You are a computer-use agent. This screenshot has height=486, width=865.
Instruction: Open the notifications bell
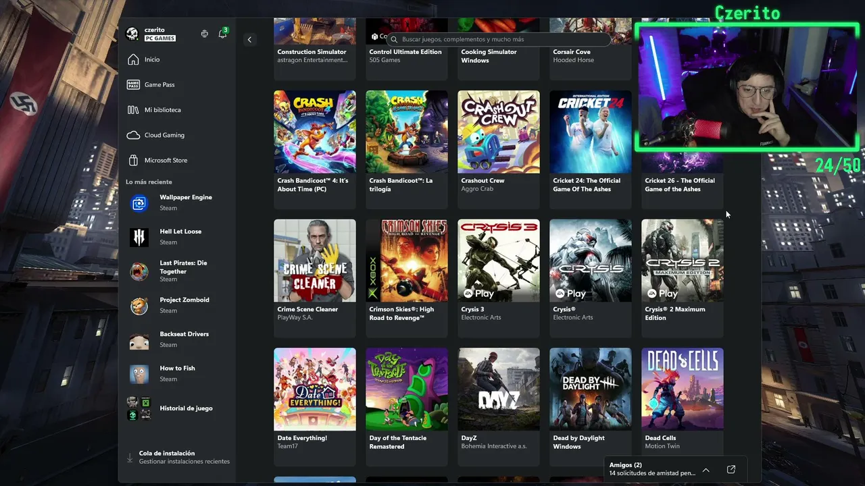222,34
